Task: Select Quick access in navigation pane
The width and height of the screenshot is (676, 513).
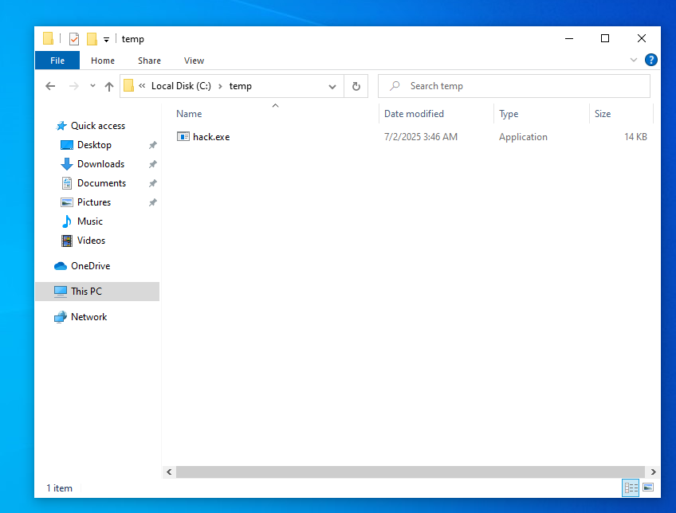Action: (x=98, y=126)
